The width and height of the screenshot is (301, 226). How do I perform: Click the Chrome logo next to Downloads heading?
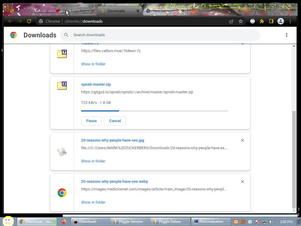(14, 35)
